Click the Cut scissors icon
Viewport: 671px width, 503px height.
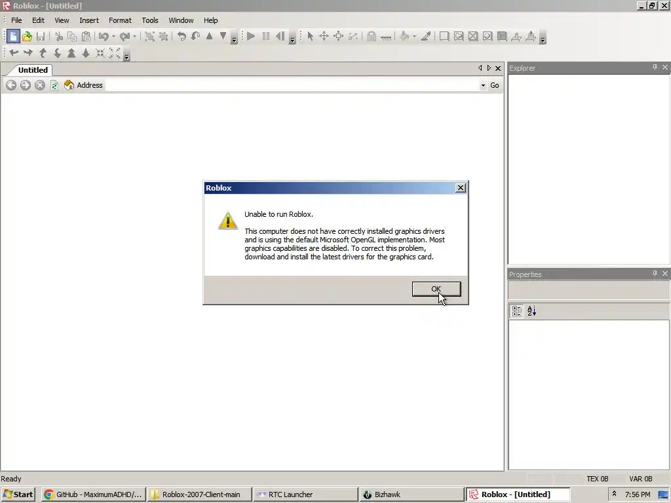point(58,37)
